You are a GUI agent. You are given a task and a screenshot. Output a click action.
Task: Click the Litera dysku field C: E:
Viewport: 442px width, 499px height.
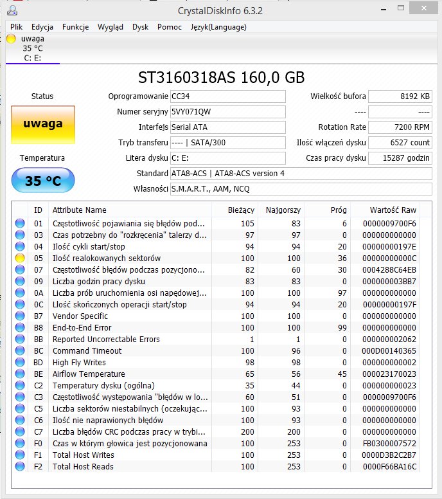[x=228, y=158]
